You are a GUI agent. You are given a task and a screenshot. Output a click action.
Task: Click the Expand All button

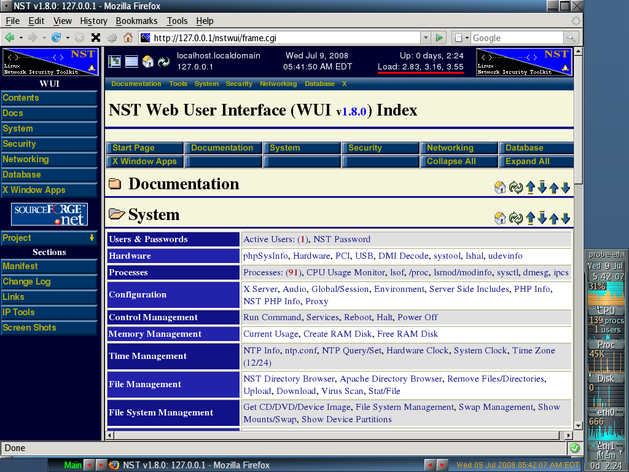coord(536,162)
